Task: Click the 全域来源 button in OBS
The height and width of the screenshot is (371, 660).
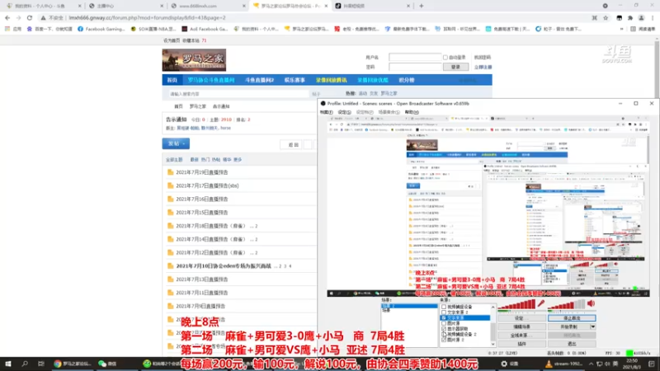Action: pos(521,336)
